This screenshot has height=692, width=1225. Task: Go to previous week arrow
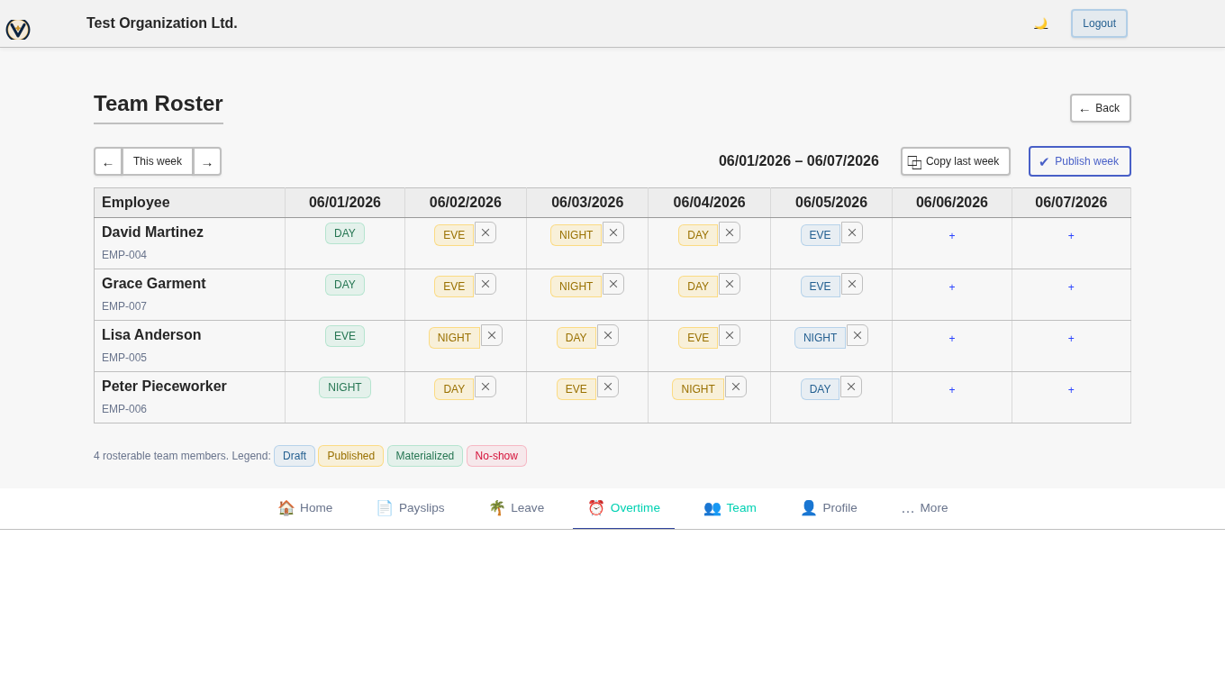pyautogui.click(x=108, y=161)
